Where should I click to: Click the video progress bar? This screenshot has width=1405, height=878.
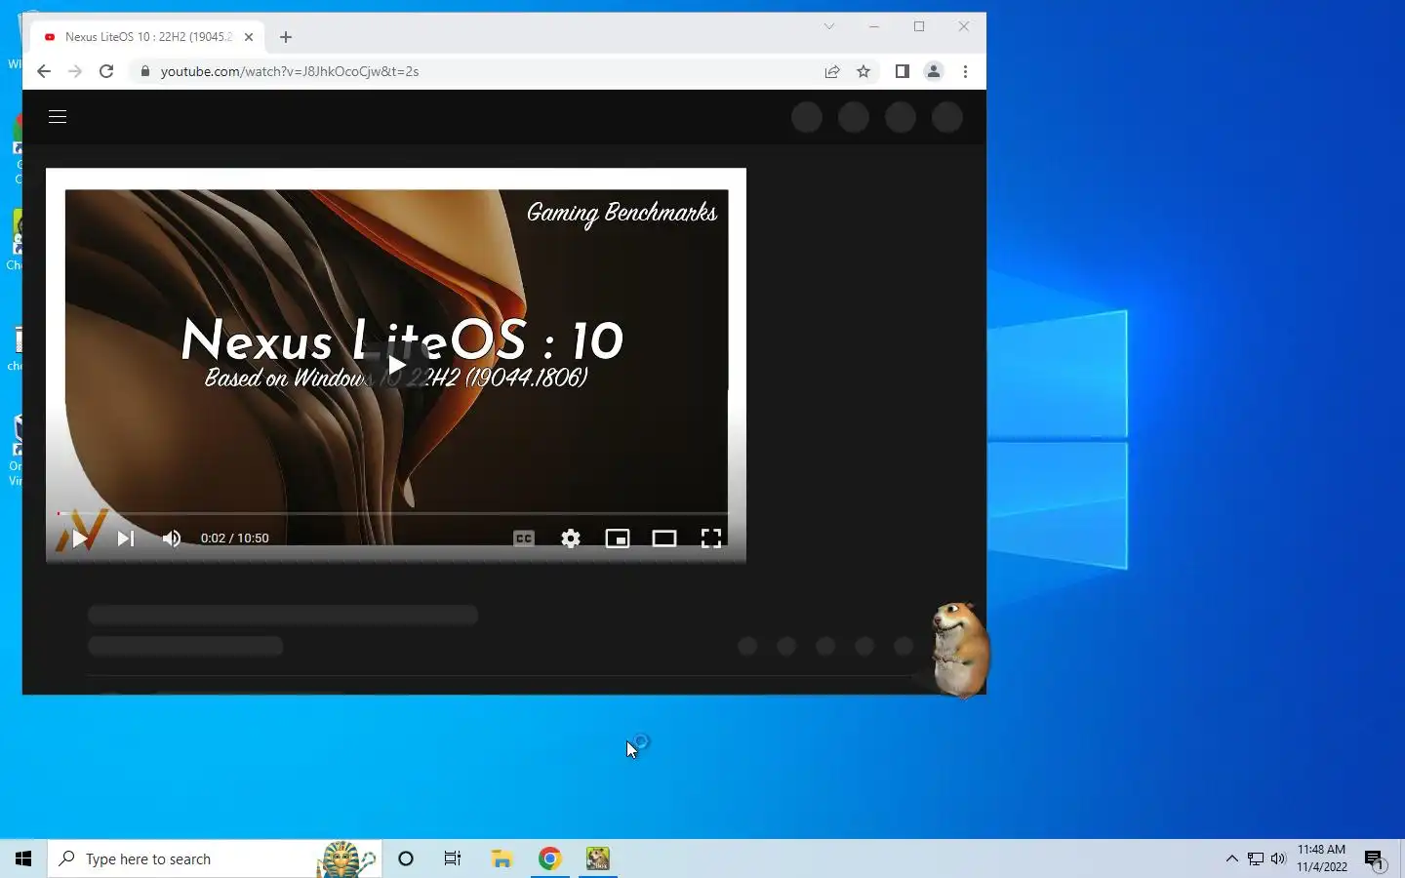(393, 513)
